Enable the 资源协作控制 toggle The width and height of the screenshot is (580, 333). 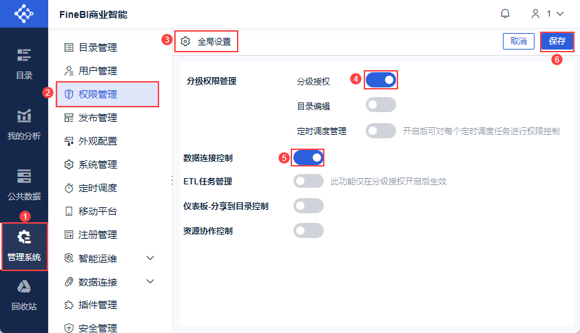click(308, 230)
